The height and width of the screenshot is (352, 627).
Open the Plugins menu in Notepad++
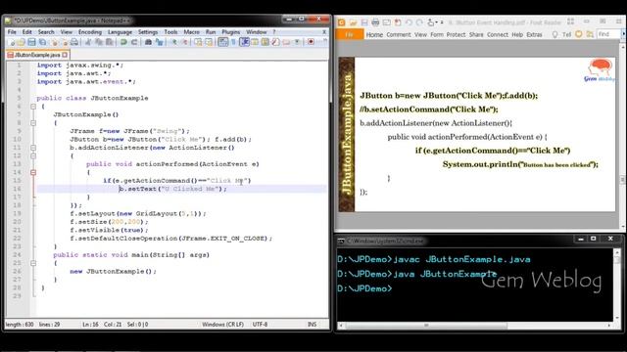(231, 32)
